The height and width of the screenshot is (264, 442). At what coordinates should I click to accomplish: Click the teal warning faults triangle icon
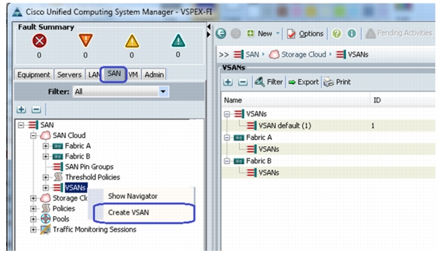(x=178, y=41)
